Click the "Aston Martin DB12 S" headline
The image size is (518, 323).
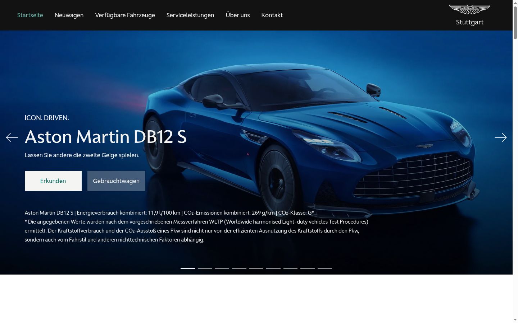click(106, 137)
